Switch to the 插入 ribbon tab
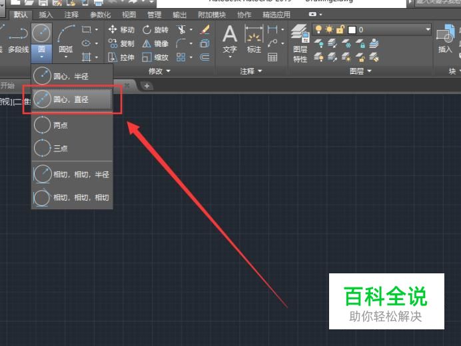Image resolution: width=461 pixels, height=346 pixels. pyautogui.click(x=45, y=15)
